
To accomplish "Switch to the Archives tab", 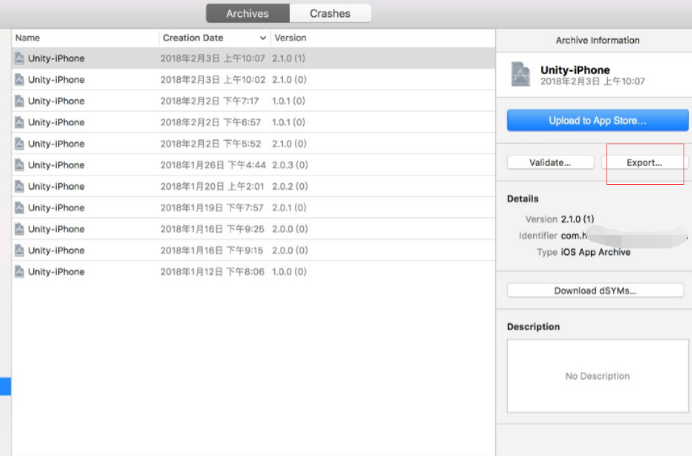I will coord(247,13).
